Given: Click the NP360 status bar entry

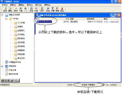Looking at the screenshot, I should (x=70, y=85).
